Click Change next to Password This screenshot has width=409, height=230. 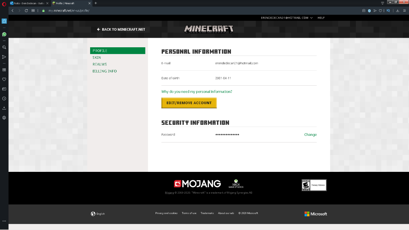point(310,134)
